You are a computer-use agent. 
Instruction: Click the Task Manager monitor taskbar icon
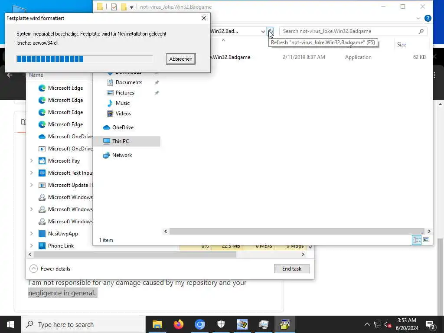coord(263,324)
